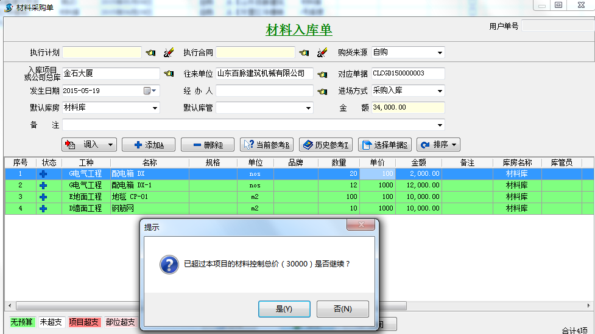The height and width of the screenshot is (334, 595).
Task: Expand the 购货来源 dropdown
Action: point(440,53)
